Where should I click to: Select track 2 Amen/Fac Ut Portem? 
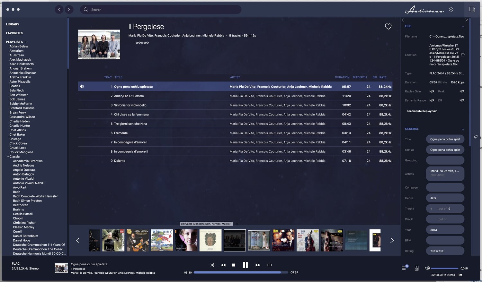coord(235,96)
